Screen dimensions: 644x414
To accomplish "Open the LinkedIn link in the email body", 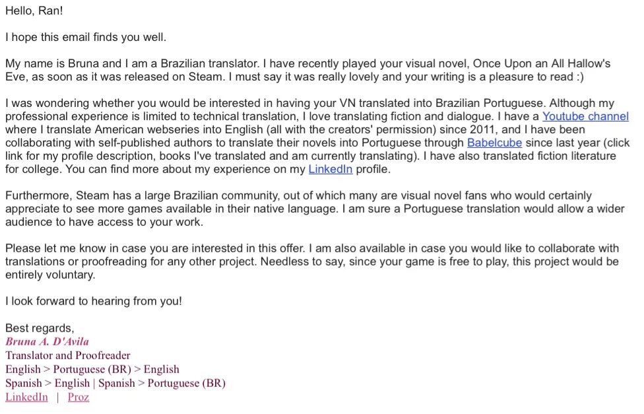I will [x=330, y=169].
